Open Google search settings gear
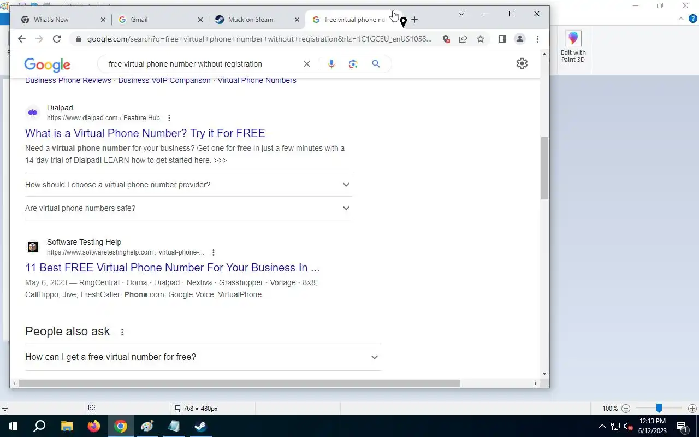This screenshot has height=437, width=699. [522, 63]
